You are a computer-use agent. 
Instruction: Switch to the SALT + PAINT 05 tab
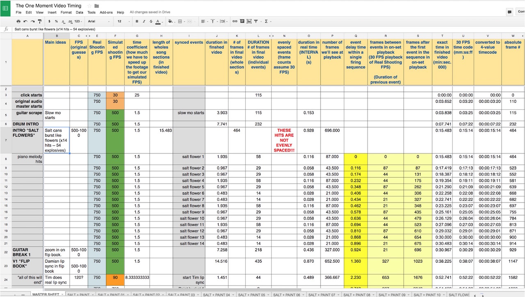(251, 295)
